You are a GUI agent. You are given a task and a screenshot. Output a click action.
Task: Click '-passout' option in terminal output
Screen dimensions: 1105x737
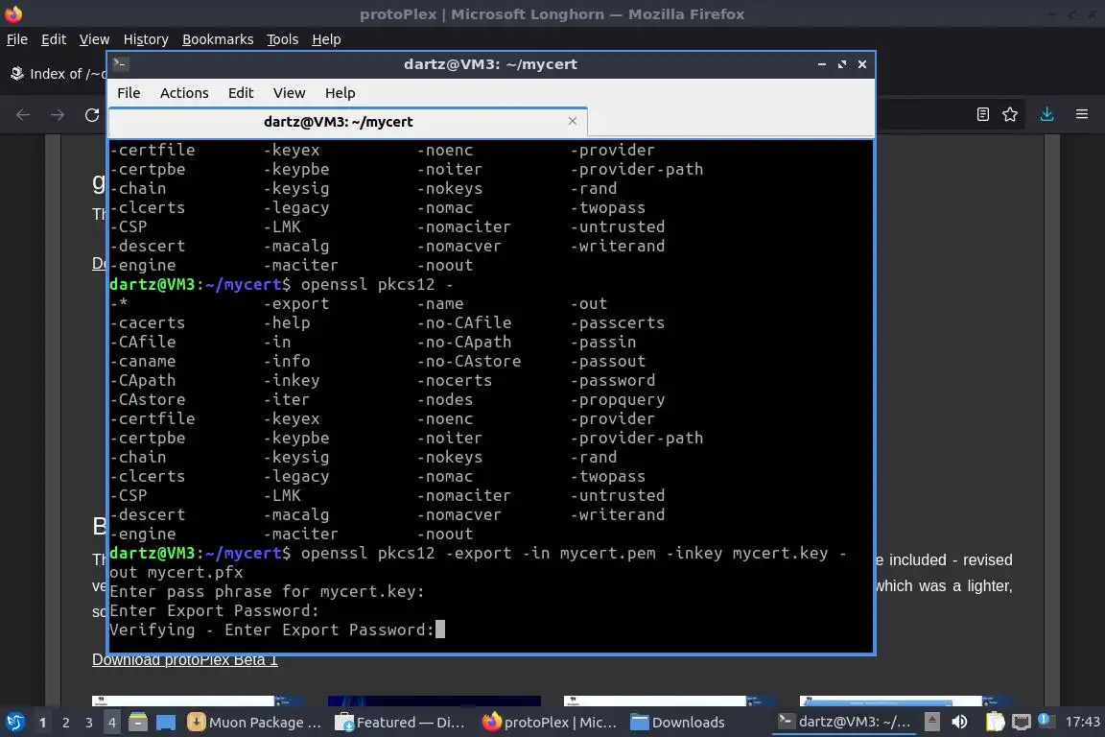(x=607, y=361)
